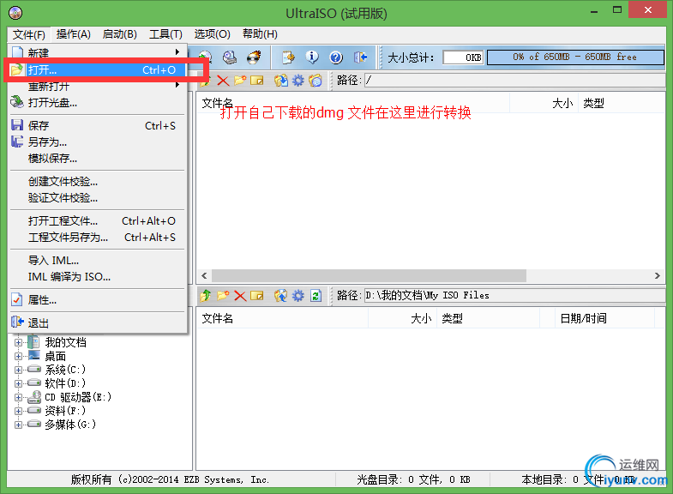Screen dimensions: 673x494
Task: Choose 属性... menu item
Action: (x=98, y=300)
